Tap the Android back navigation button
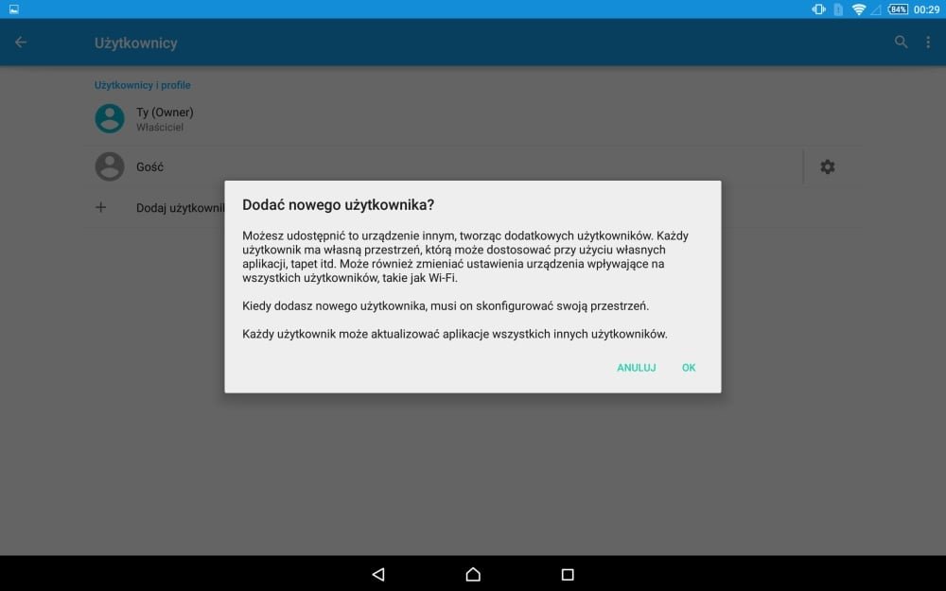 [378, 574]
